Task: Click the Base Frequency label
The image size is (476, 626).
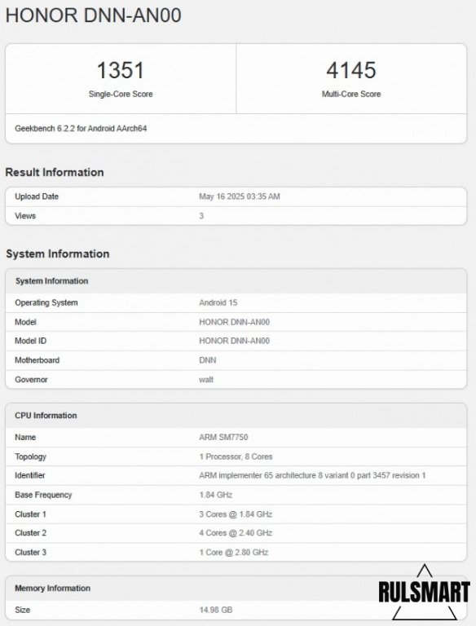Action: click(43, 495)
